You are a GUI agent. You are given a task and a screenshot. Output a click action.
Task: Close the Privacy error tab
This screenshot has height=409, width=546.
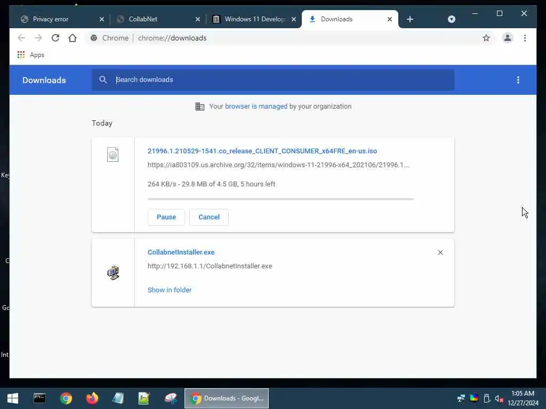point(102,19)
